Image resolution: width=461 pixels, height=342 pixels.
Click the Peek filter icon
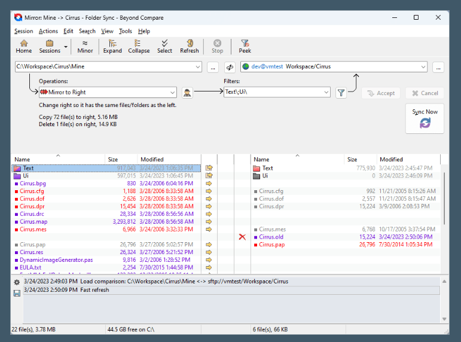click(245, 47)
